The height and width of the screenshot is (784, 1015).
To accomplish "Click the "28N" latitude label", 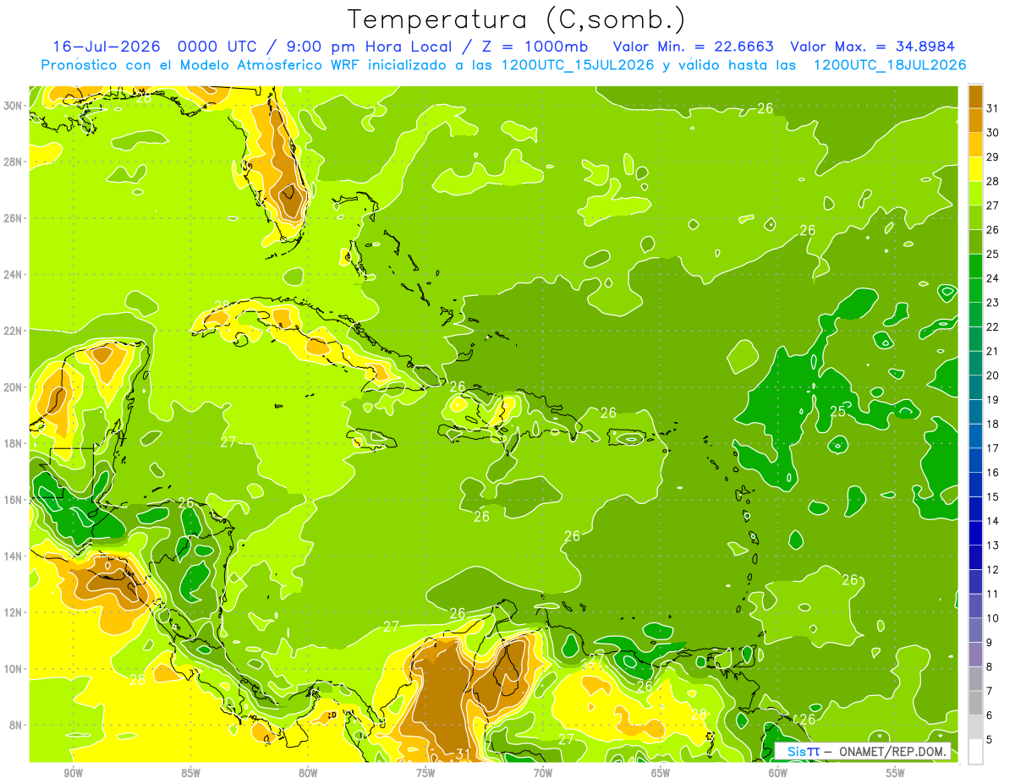I will tap(14, 162).
